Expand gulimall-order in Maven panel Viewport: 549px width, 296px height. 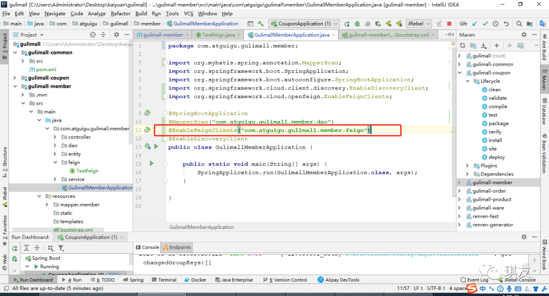460,191
